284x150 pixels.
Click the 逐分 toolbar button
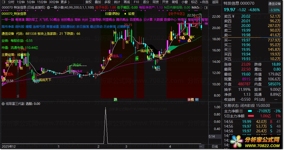[x=146, y=2]
